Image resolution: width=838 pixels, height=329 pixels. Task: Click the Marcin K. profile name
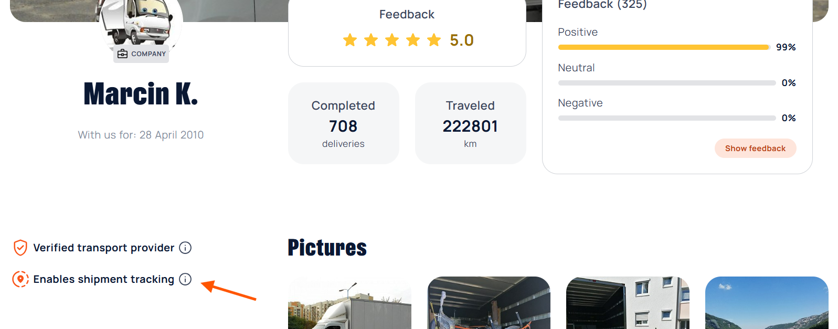click(141, 94)
